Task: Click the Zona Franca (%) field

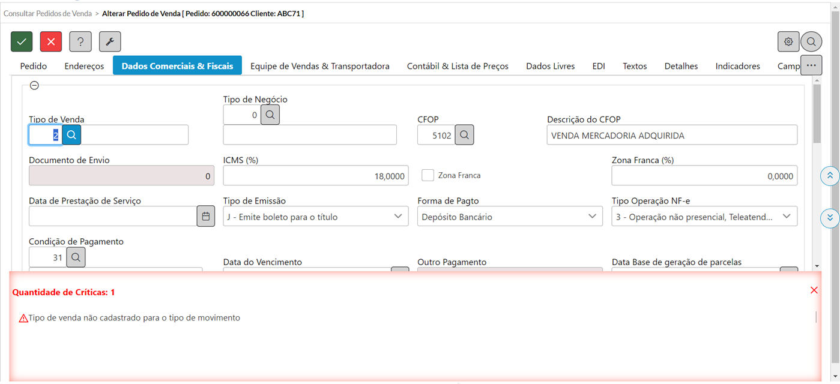Action: [704, 176]
